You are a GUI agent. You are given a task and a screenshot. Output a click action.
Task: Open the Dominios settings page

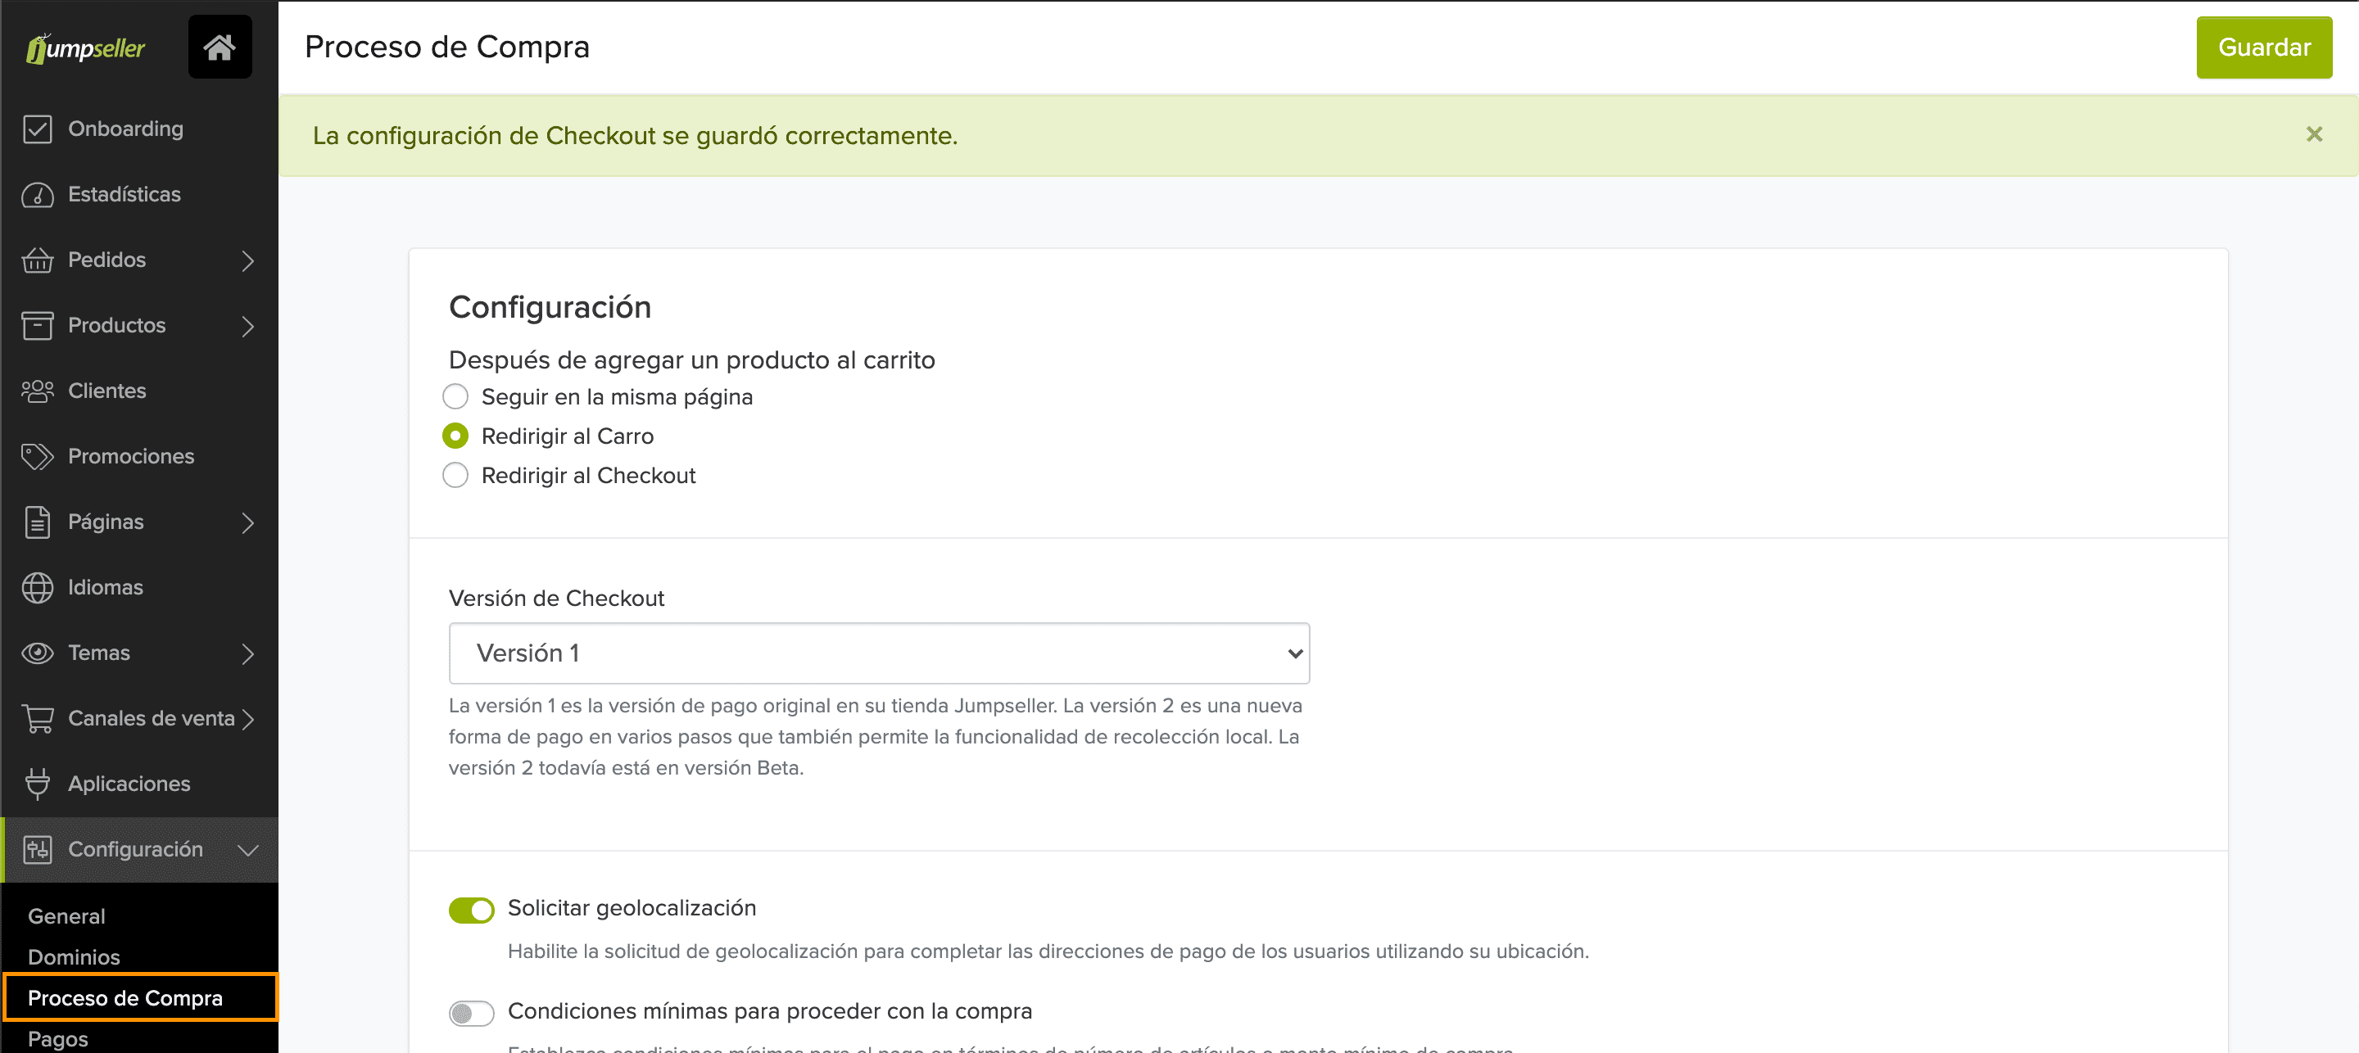pos(75,957)
